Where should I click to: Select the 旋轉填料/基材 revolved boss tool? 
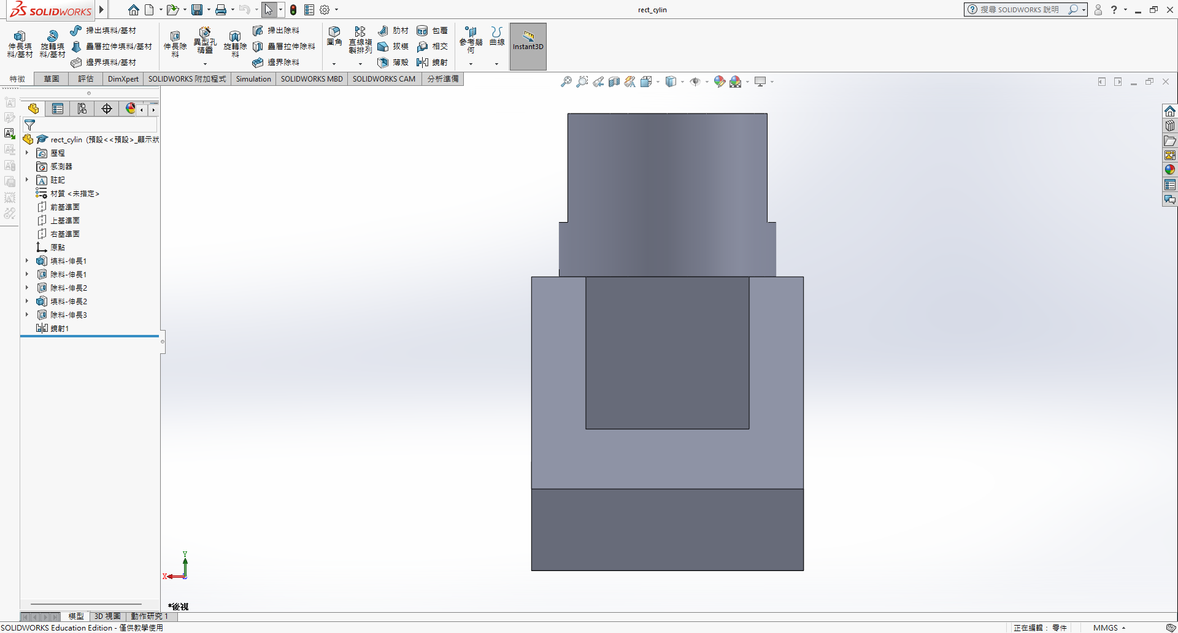pos(52,44)
